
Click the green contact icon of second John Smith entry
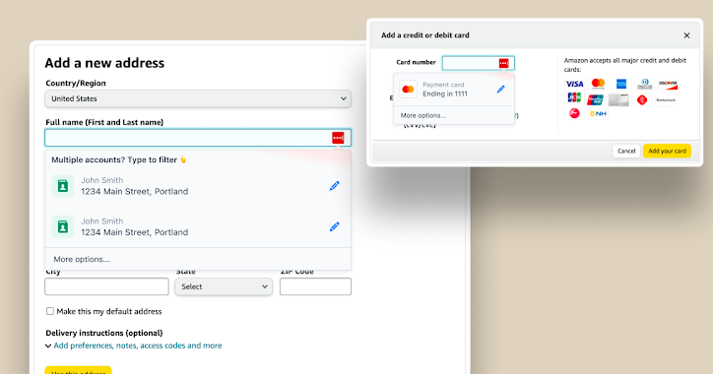(63, 226)
